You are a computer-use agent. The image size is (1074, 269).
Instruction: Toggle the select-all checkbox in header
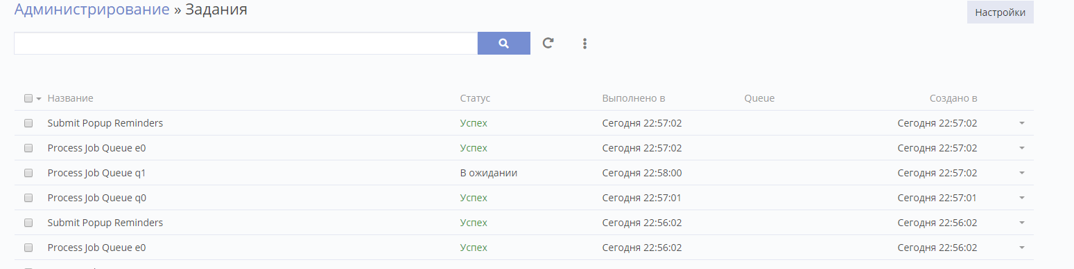[28, 98]
